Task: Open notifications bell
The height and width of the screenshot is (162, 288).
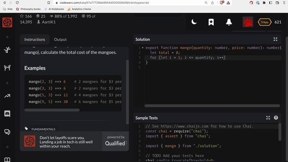Action: click(229, 22)
